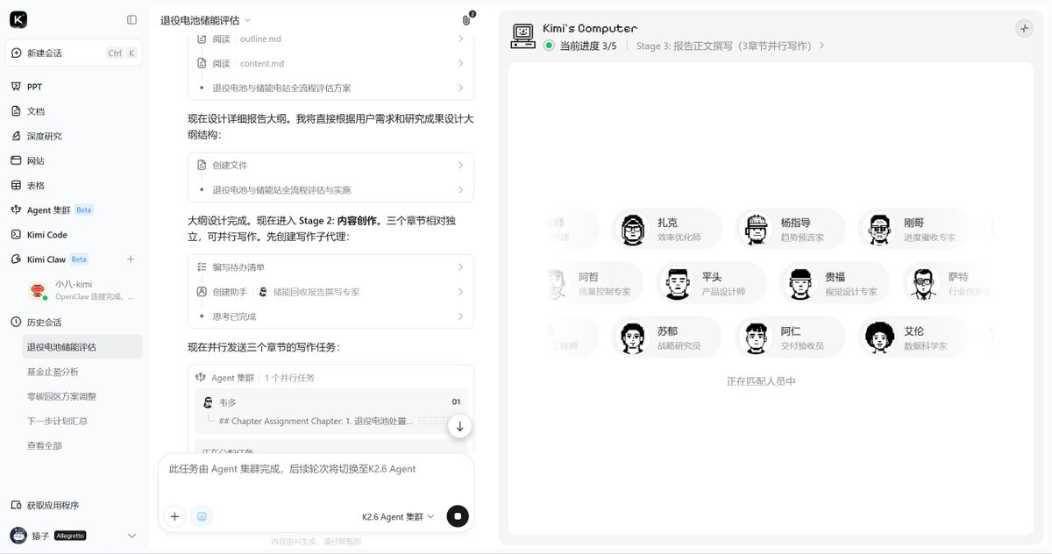Expand the 阅读 content.md step
1052x554 pixels.
(x=331, y=63)
